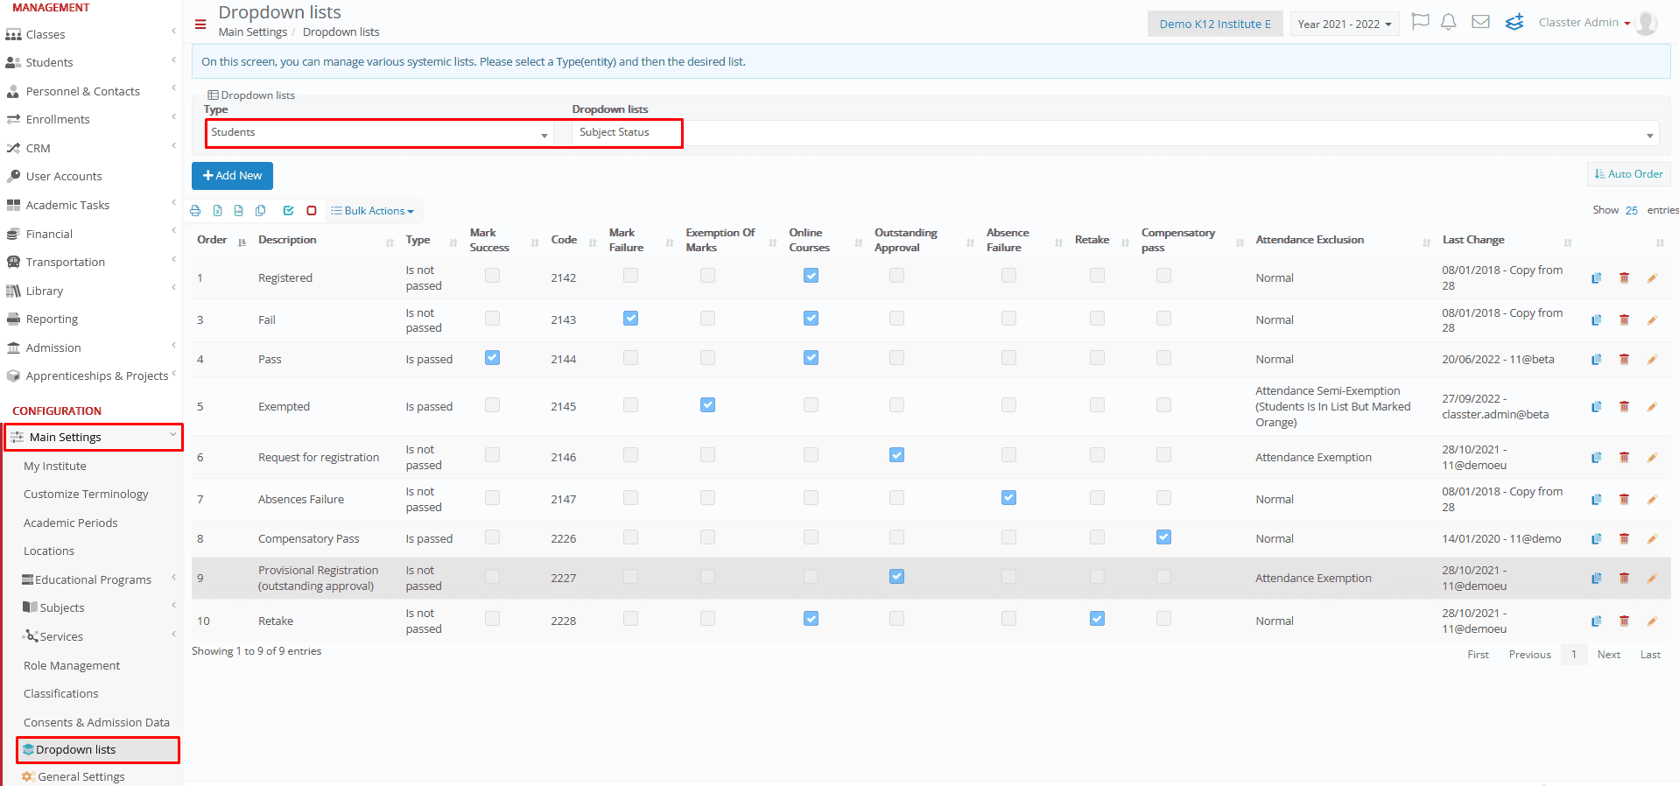Edit the Registered row
This screenshot has width=1679, height=786.
(x=1653, y=278)
